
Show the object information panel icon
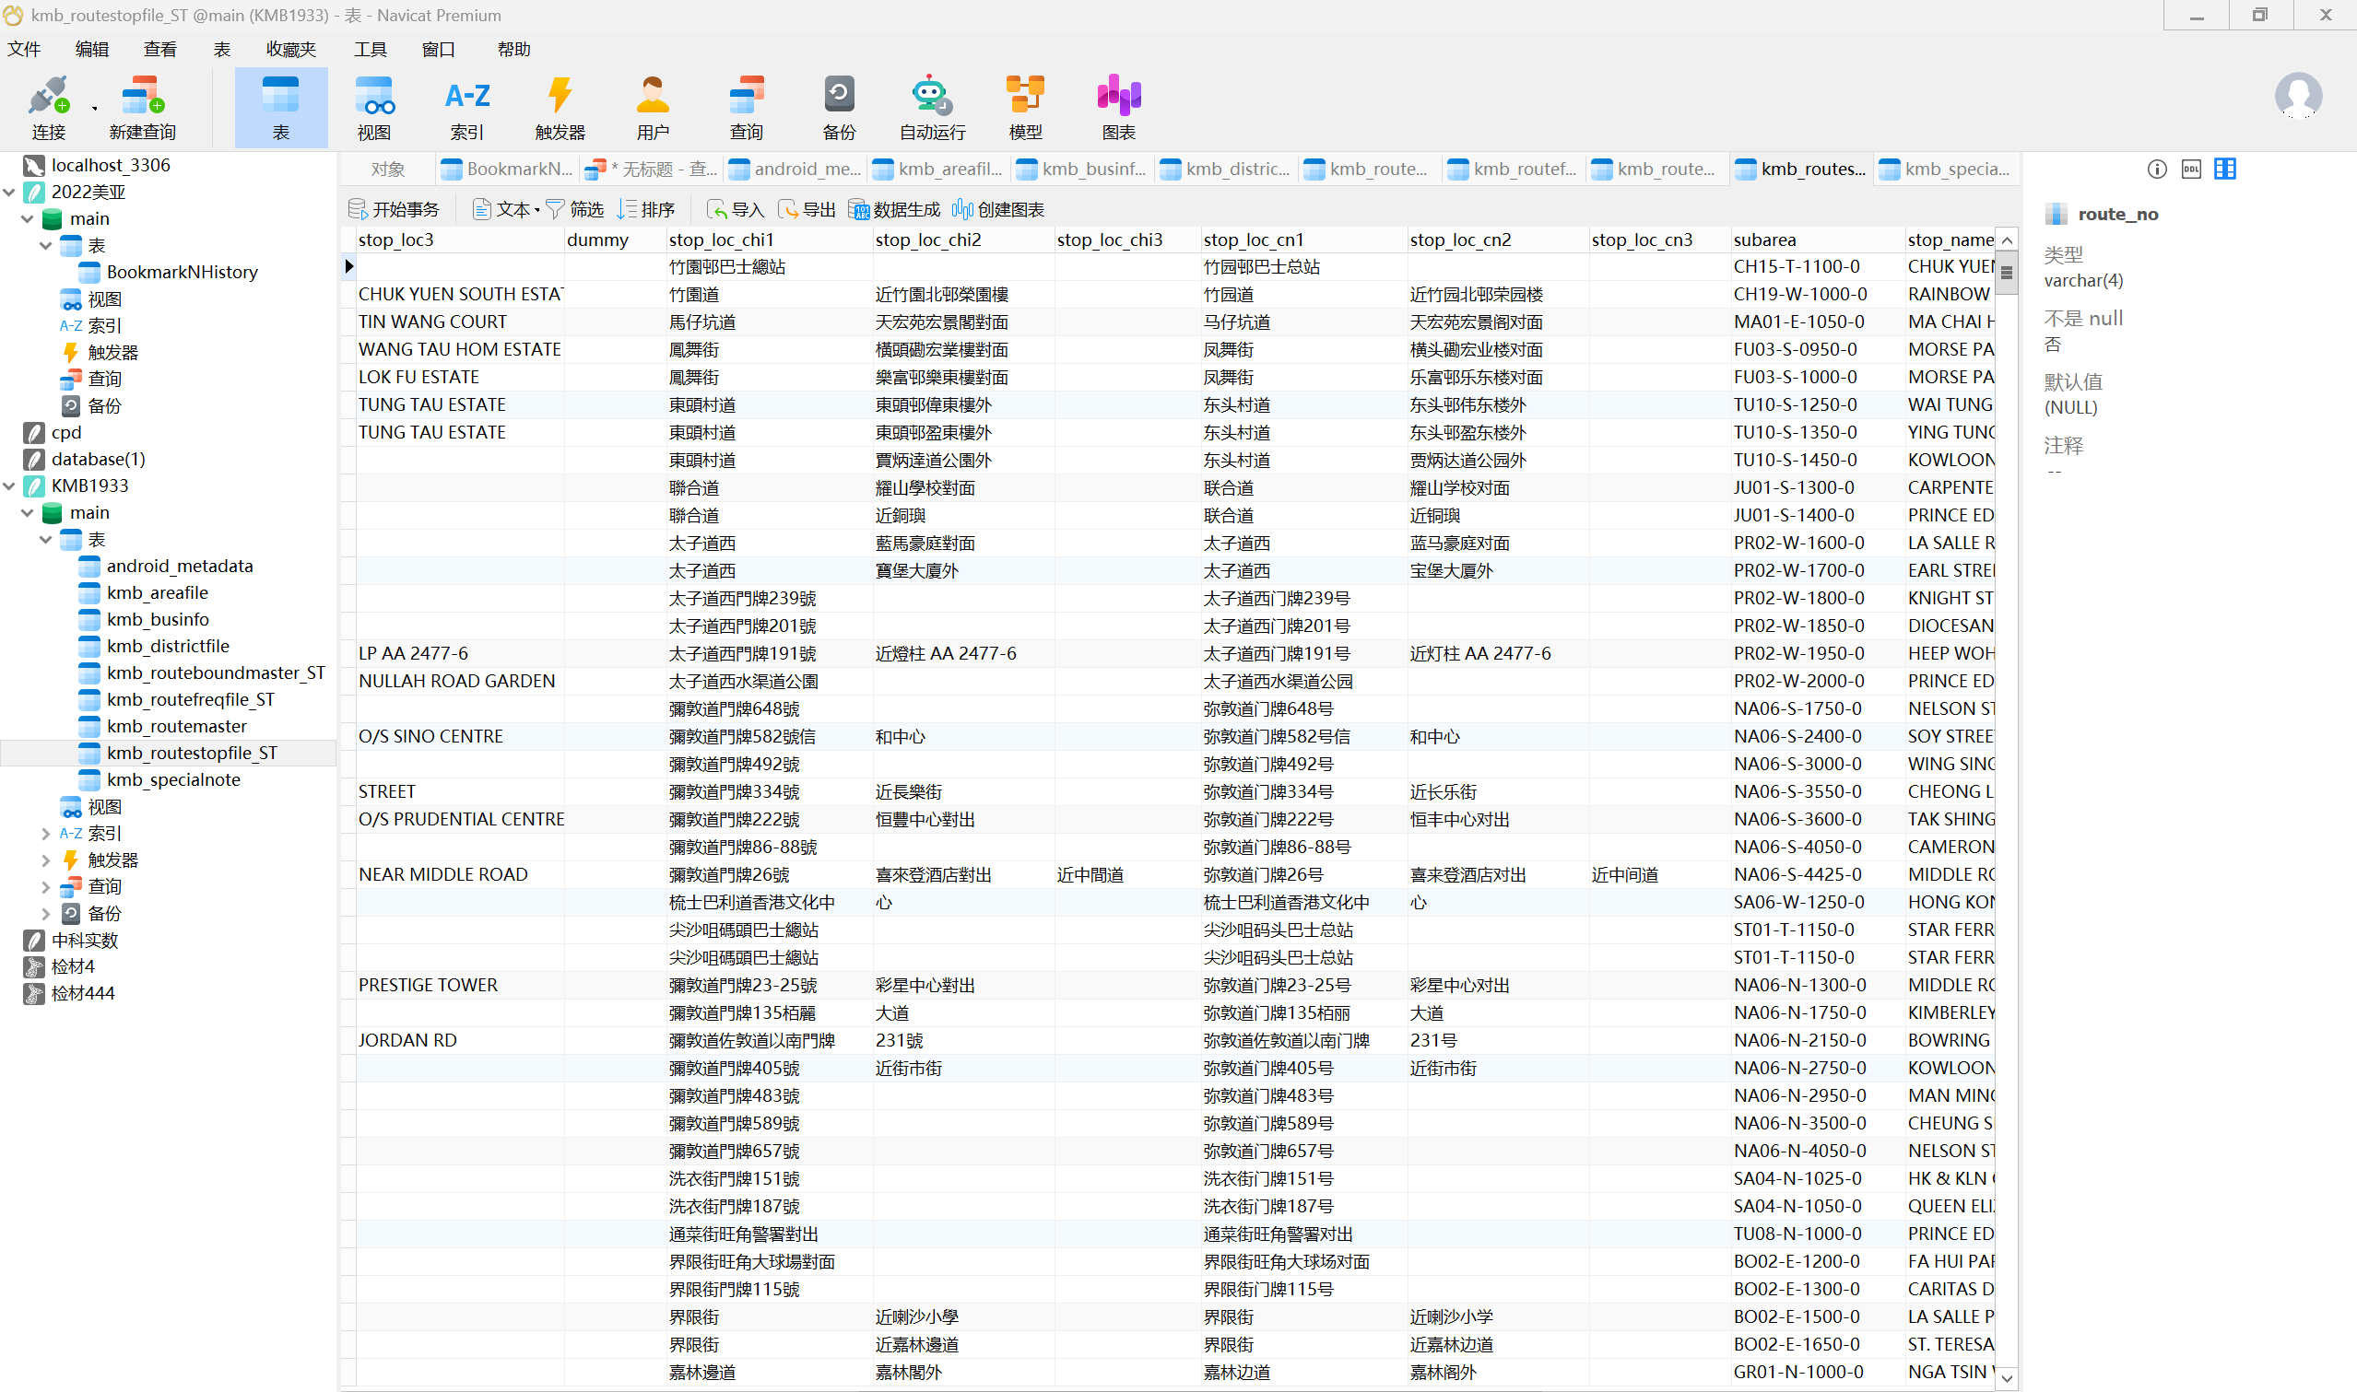2156,169
